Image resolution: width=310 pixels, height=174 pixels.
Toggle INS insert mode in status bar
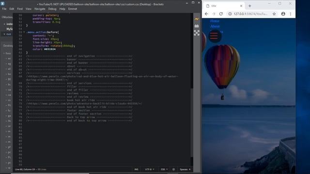point(137,169)
